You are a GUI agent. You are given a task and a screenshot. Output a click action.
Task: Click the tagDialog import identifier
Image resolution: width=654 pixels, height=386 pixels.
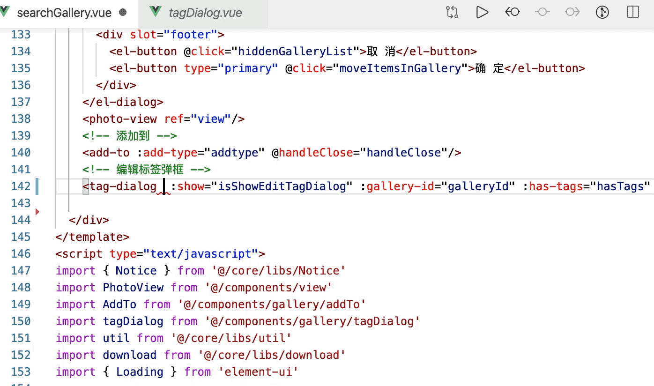133,321
